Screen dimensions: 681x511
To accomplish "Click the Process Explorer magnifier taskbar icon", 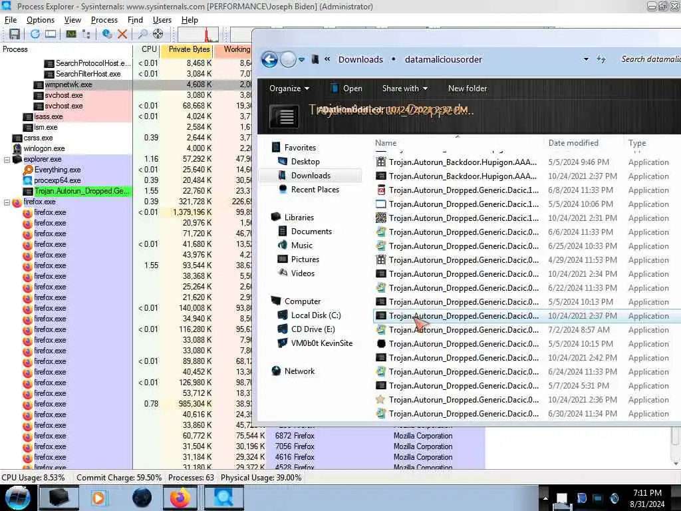I will tap(223, 498).
